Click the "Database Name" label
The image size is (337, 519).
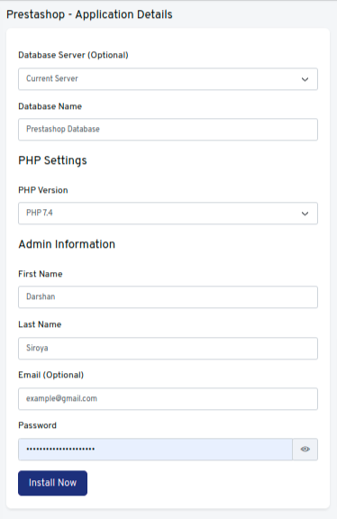click(50, 106)
